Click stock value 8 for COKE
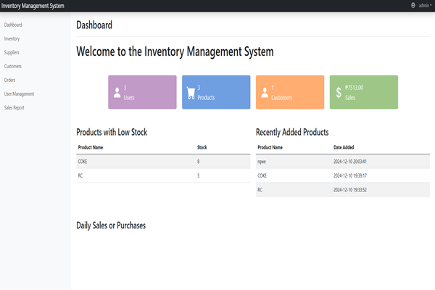 pos(199,162)
